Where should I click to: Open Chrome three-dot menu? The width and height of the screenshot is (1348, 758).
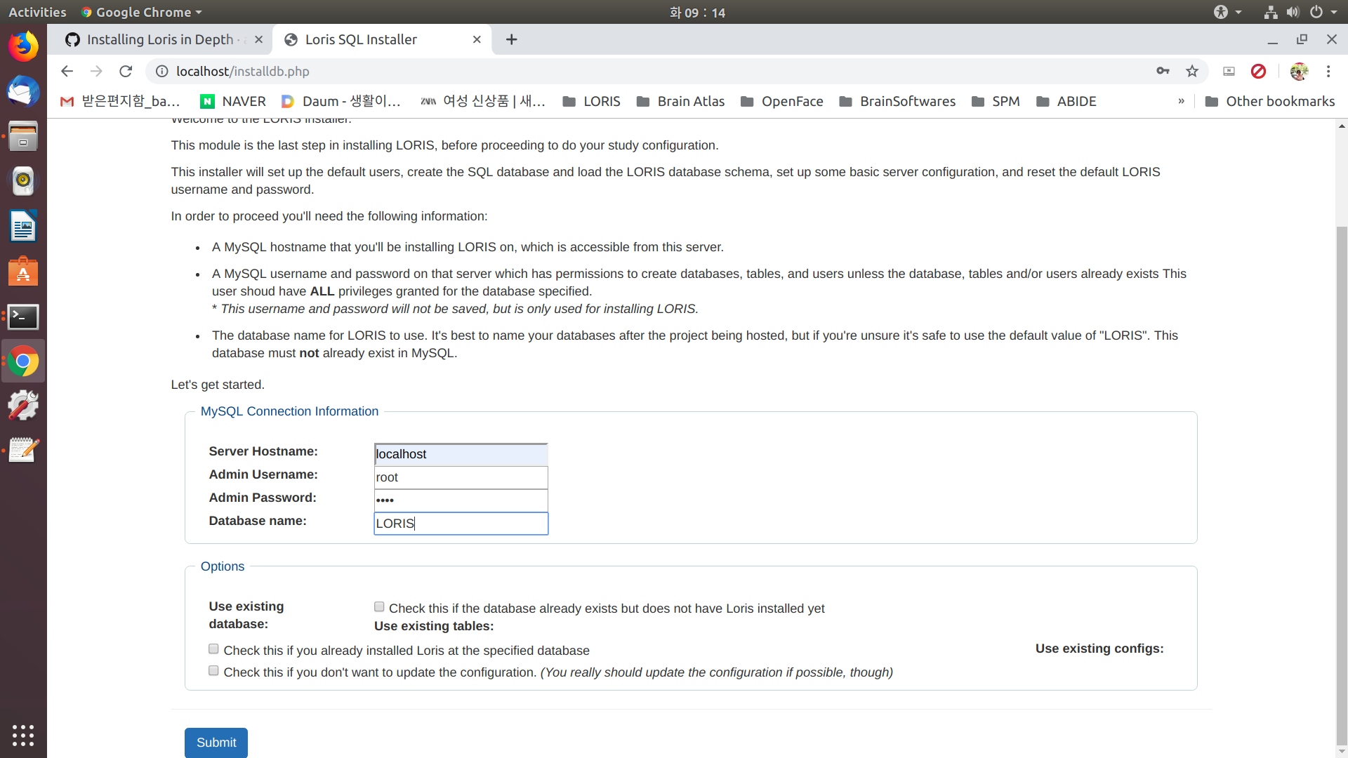1328,71
